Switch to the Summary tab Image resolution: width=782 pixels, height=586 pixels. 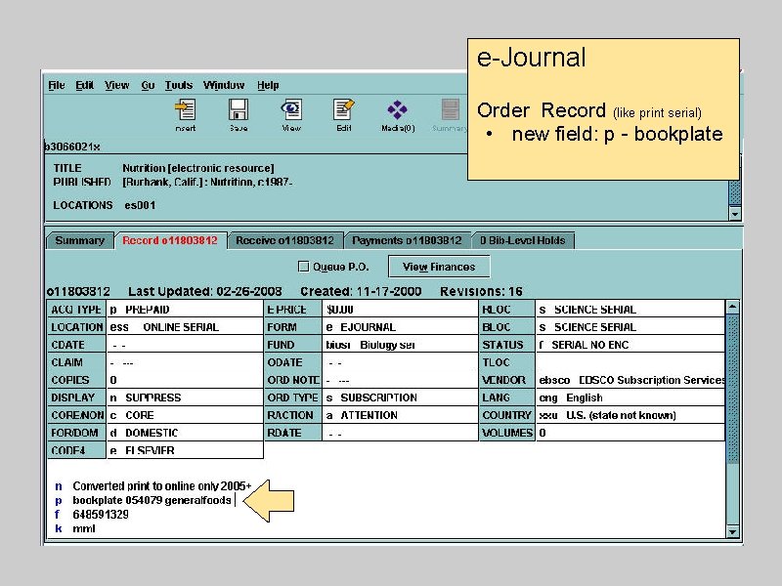click(80, 240)
